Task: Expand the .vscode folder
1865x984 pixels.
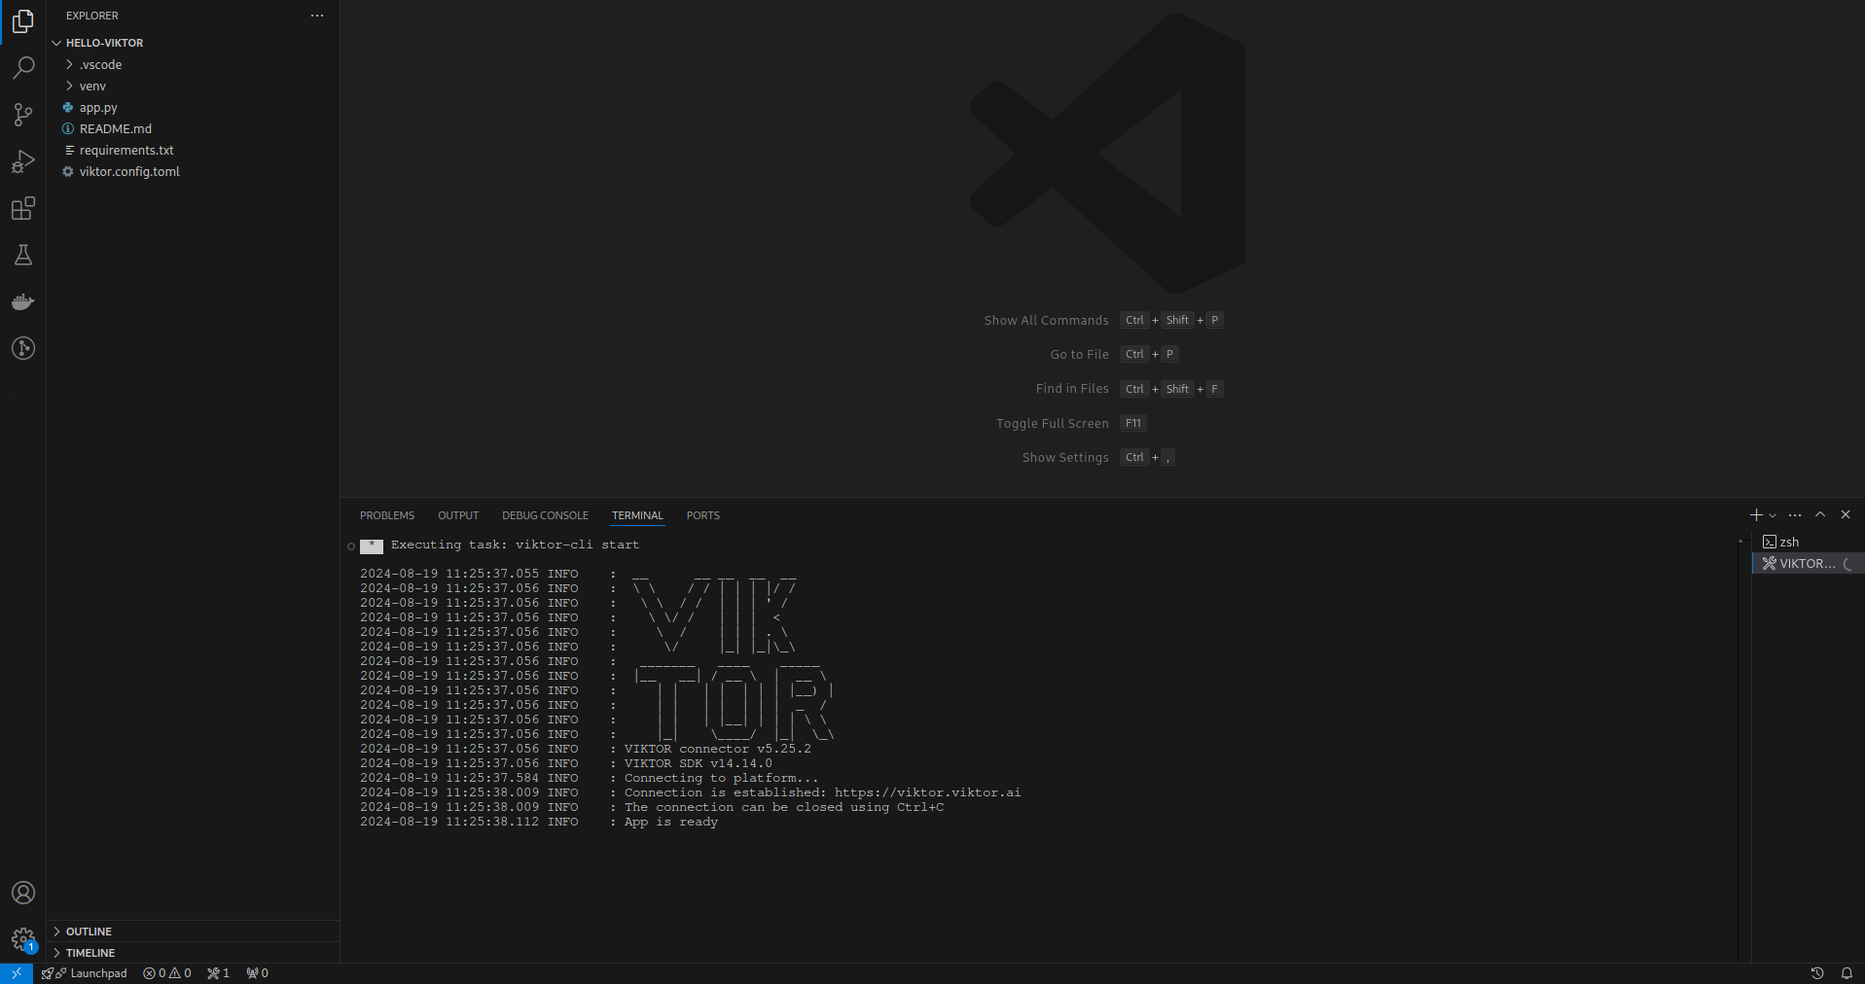Action: tap(100, 65)
